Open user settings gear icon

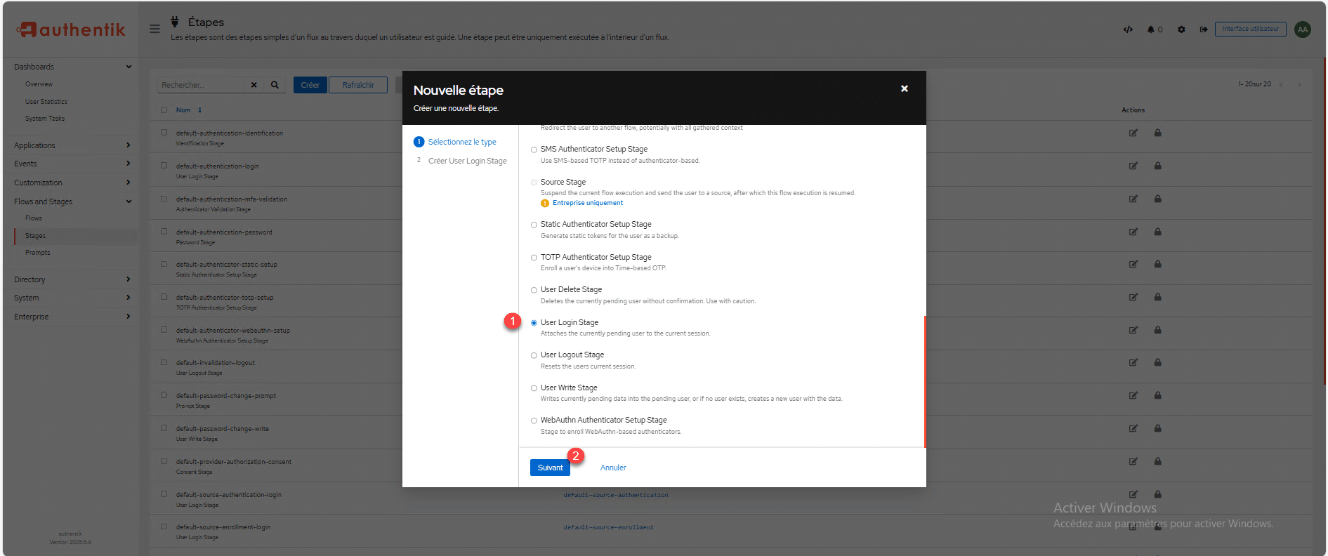click(1181, 29)
